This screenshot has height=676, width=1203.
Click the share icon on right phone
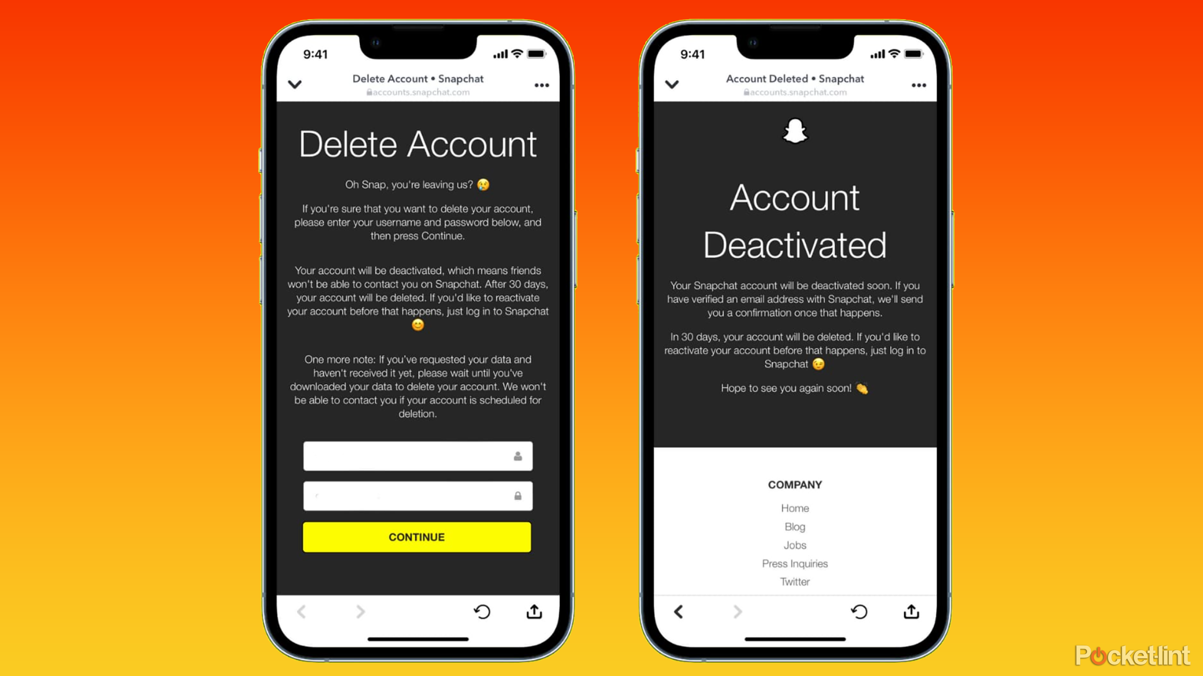[911, 612]
